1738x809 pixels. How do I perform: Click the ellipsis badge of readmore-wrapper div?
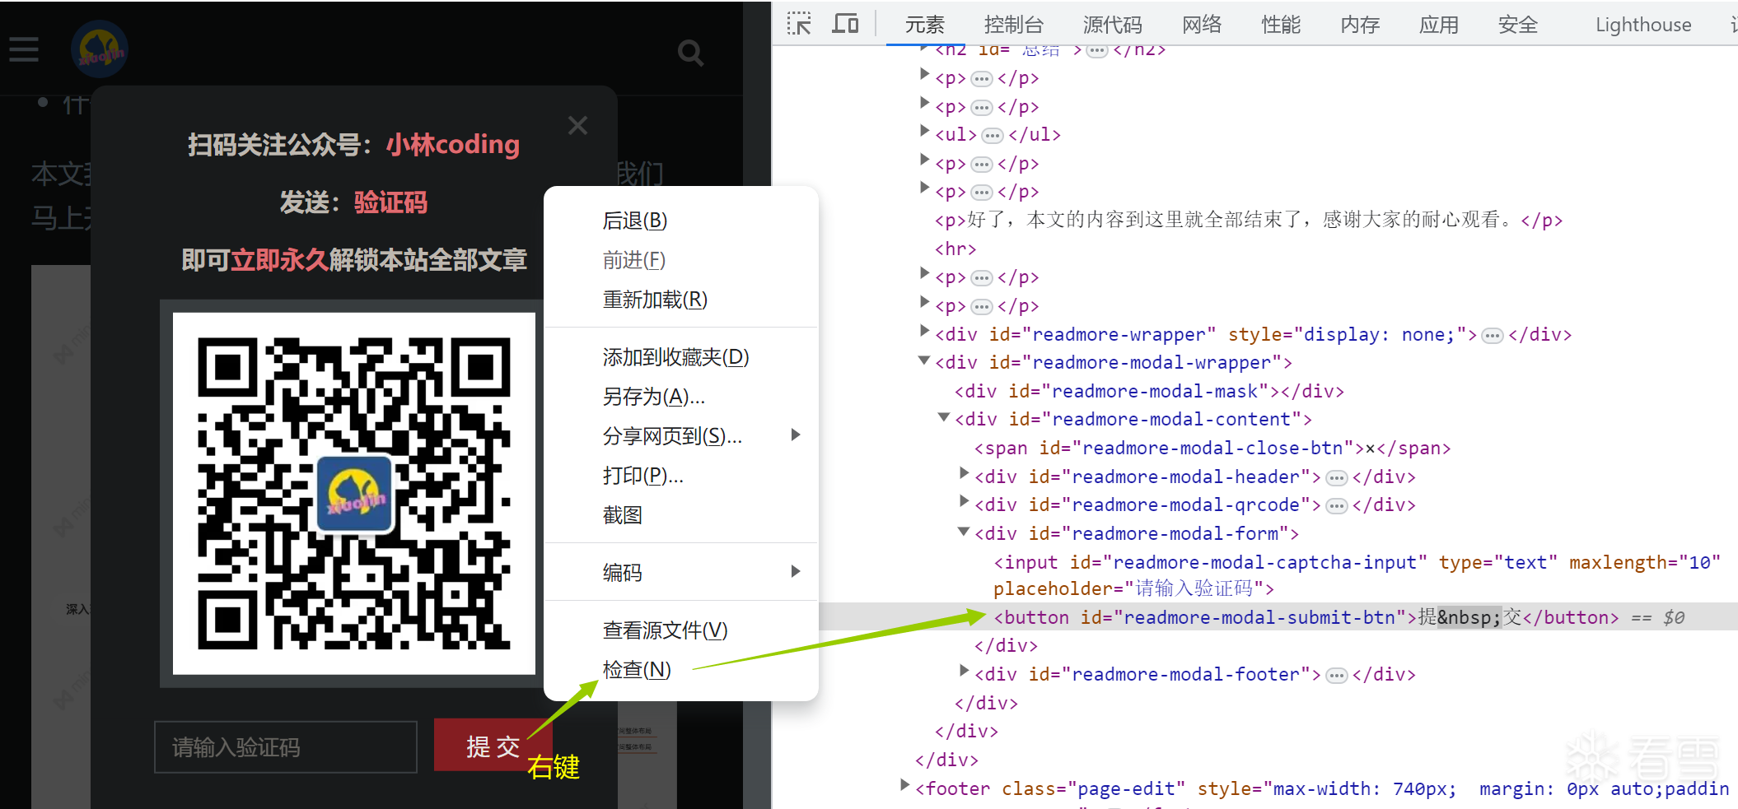coord(1492,335)
